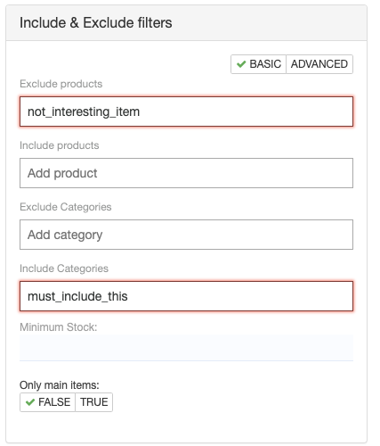Select the must_include_this text entry
380x446 pixels.
77,296
